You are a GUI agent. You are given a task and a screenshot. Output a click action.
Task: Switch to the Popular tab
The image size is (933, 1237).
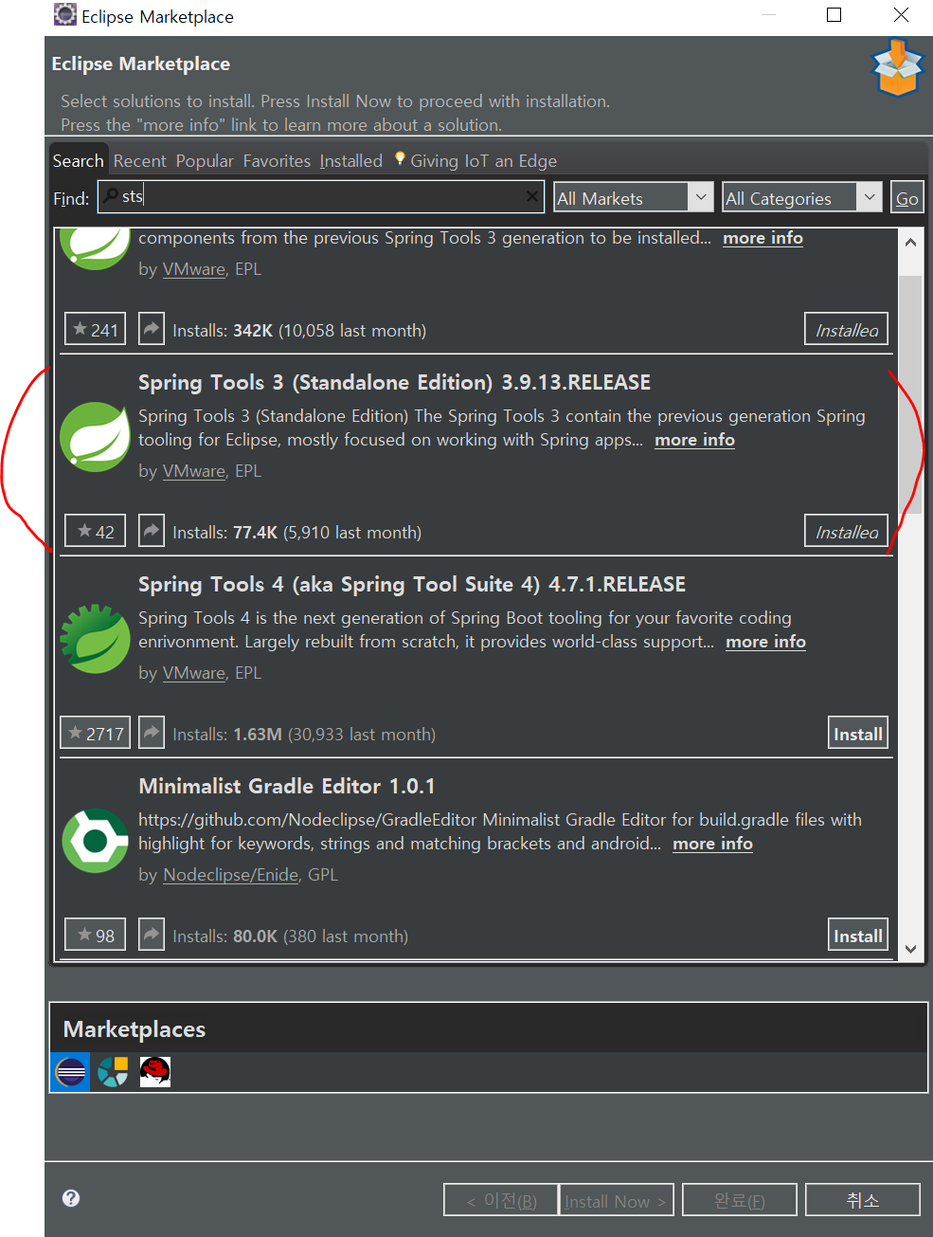(x=205, y=160)
